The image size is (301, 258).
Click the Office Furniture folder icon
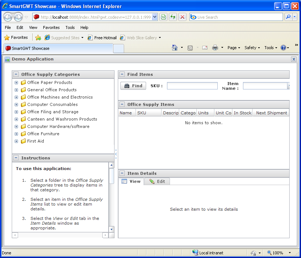tap(23, 134)
